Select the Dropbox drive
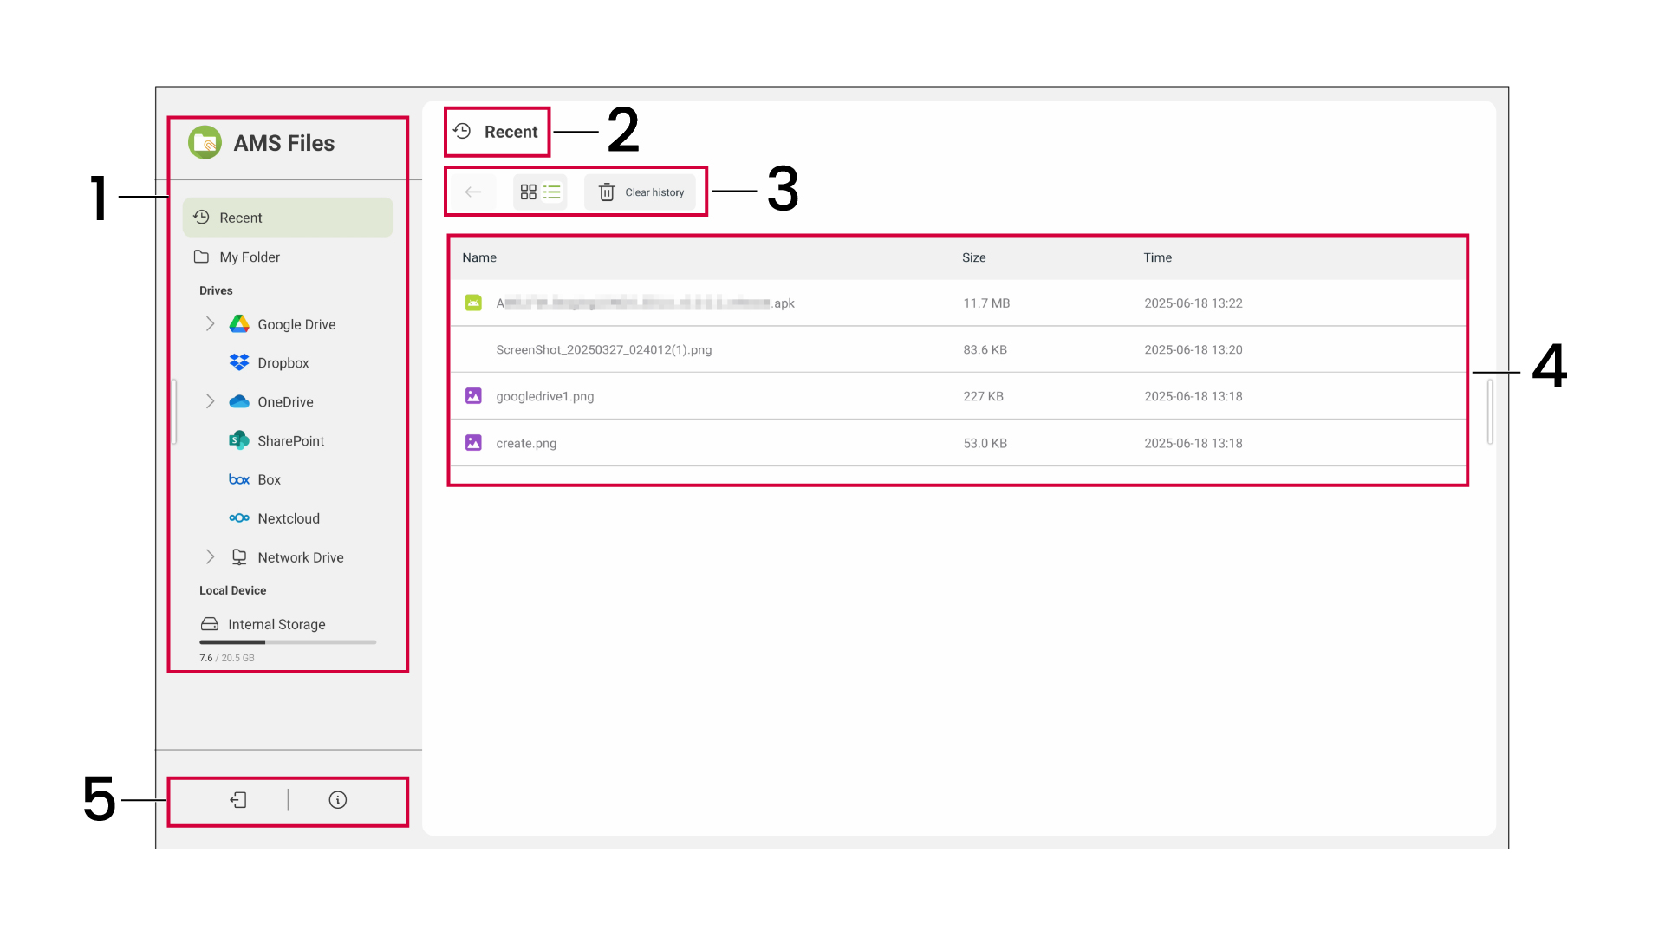The height and width of the screenshot is (937, 1665). [x=283, y=362]
